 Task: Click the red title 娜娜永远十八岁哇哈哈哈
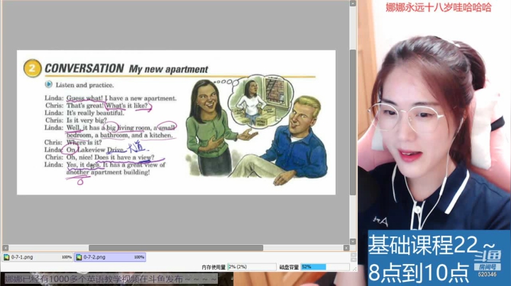[439, 8]
